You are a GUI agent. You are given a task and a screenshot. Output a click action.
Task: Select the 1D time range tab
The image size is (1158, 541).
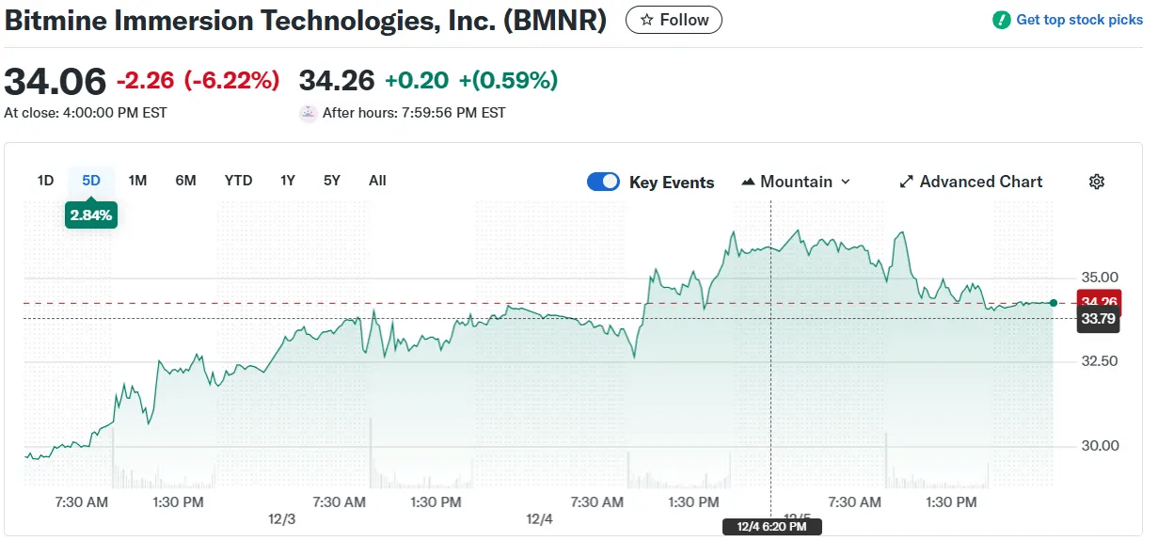point(45,181)
